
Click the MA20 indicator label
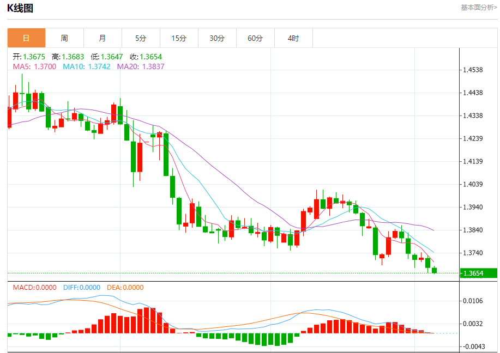click(141, 66)
